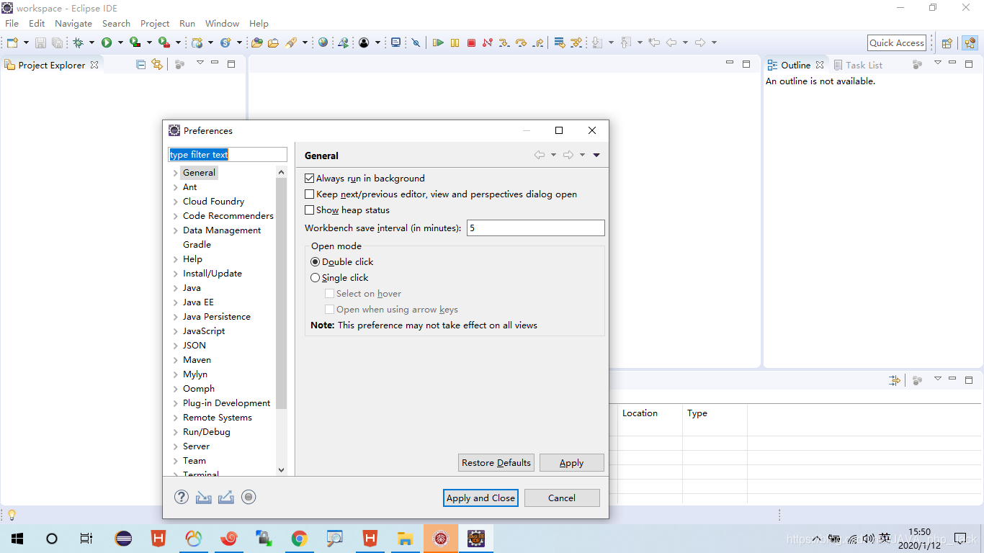Expand the Run/Debug preferences node
The image size is (984, 553).
(175, 432)
